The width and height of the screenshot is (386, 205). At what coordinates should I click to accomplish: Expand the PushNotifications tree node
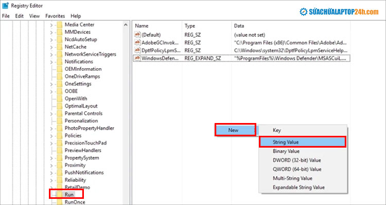(51, 173)
